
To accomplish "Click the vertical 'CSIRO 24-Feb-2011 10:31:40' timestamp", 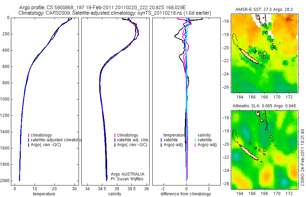I will (x=302, y=157).
